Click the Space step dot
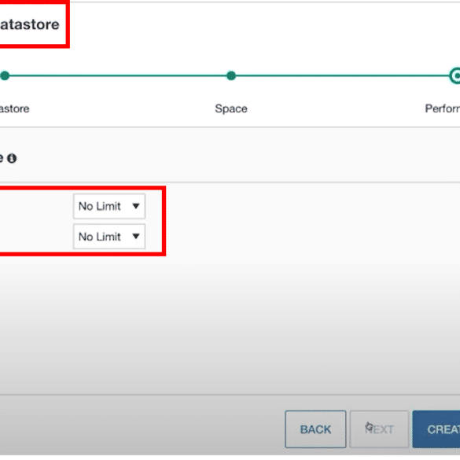 tap(231, 75)
